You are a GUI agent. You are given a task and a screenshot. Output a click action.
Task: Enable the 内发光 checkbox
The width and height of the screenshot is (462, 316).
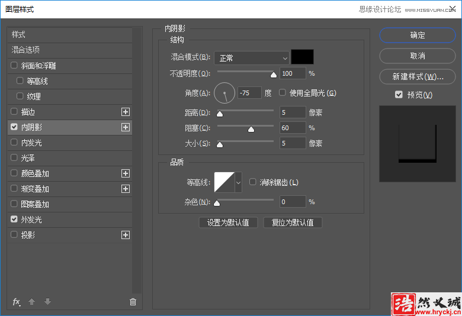click(x=14, y=142)
